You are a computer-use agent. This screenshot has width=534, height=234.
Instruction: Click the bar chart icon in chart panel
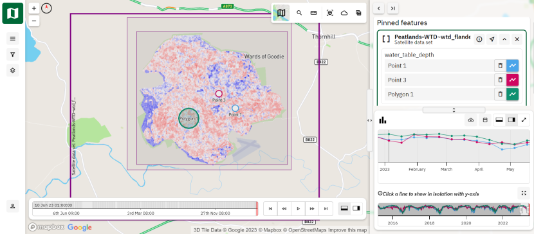point(383,120)
